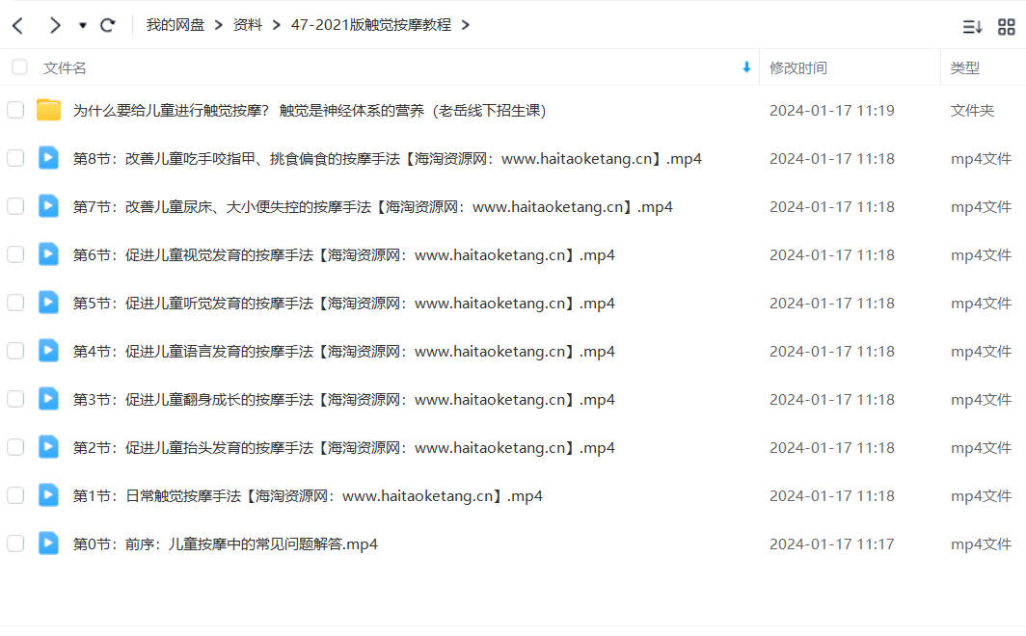Click video icon of 第7节 file

(48, 206)
